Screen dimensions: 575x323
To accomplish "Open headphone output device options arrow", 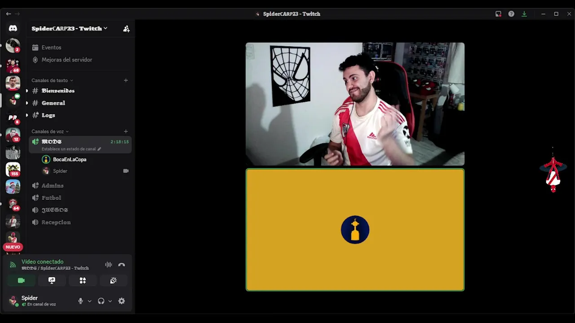I will tap(110, 301).
